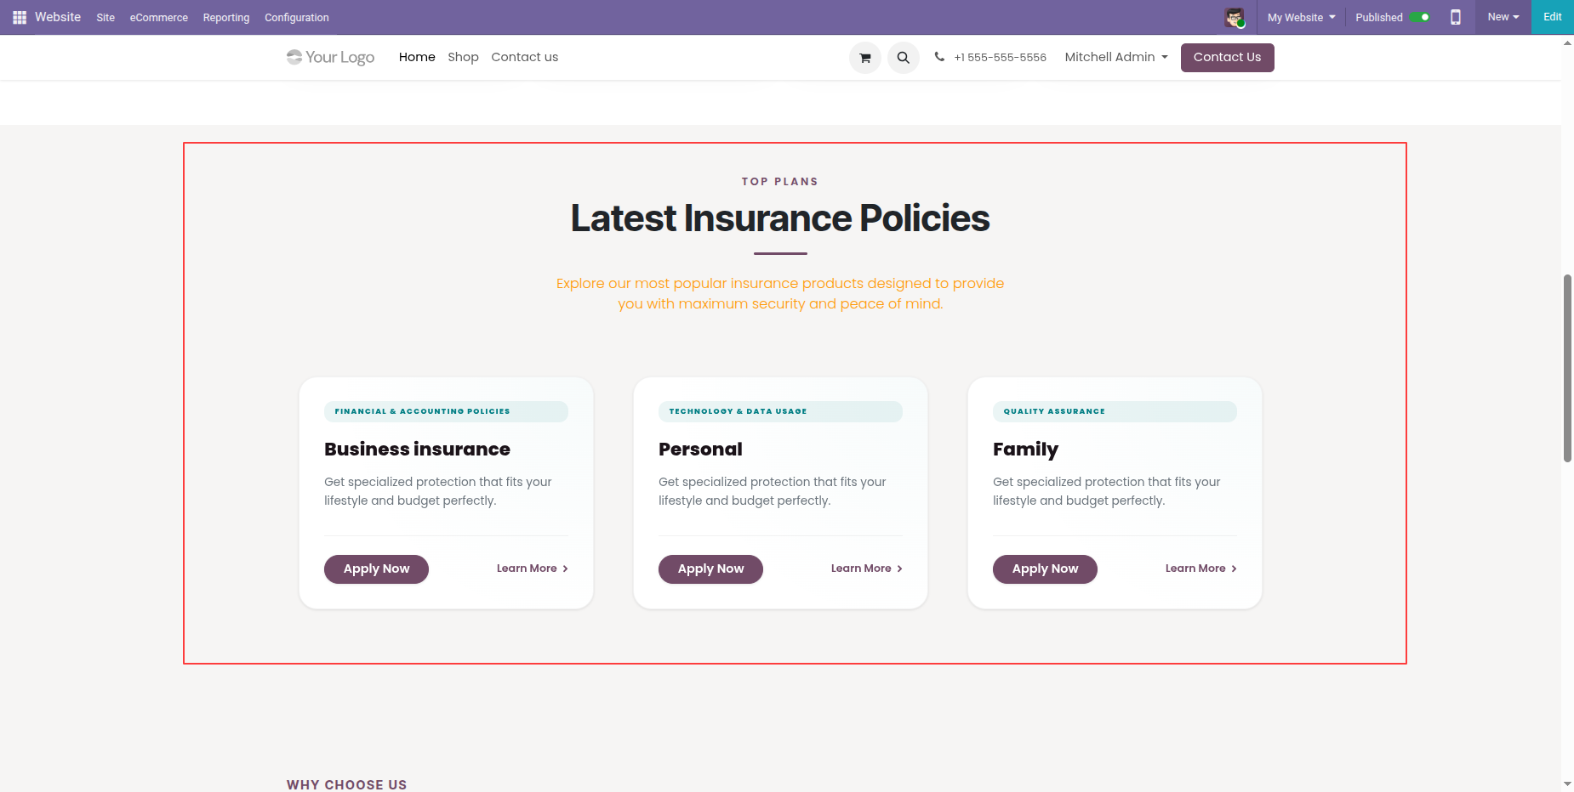Switch to mobile preview icon
The width and height of the screenshot is (1574, 792).
[x=1456, y=17]
